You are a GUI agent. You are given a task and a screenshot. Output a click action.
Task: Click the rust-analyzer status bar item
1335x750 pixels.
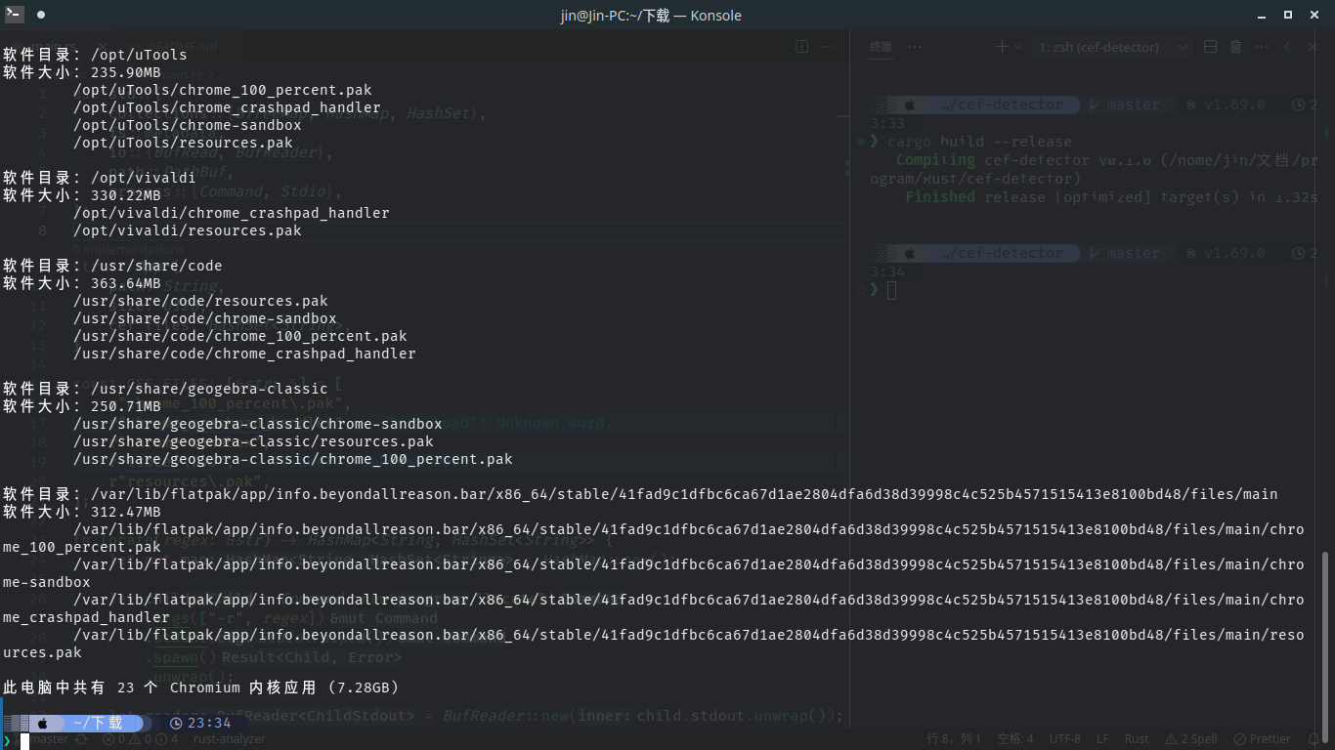coord(230,739)
